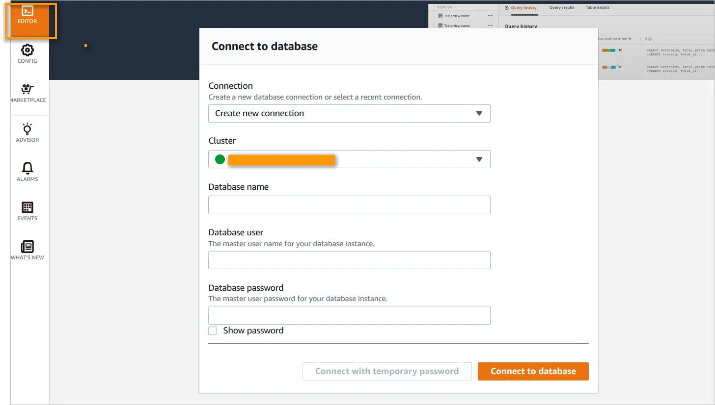The height and width of the screenshot is (405, 715).
Task: Open the Editor from the sidebar
Action: (27, 16)
